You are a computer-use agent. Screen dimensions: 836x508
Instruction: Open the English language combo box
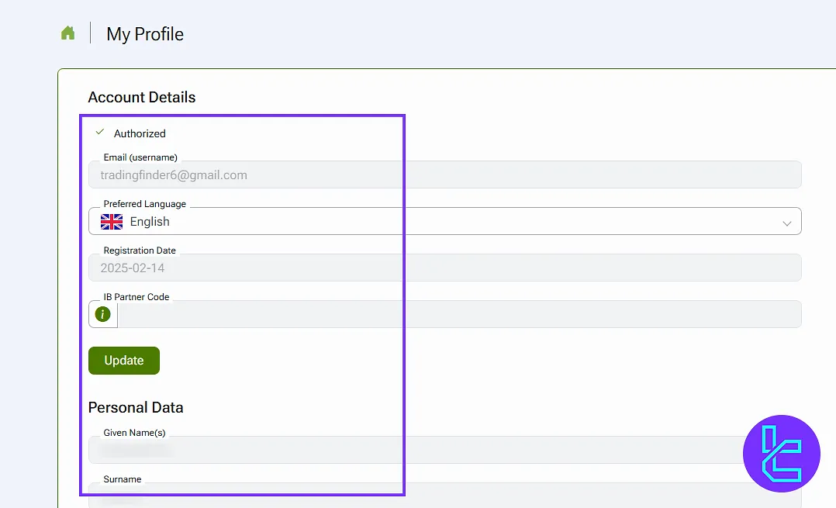pyautogui.click(x=444, y=222)
